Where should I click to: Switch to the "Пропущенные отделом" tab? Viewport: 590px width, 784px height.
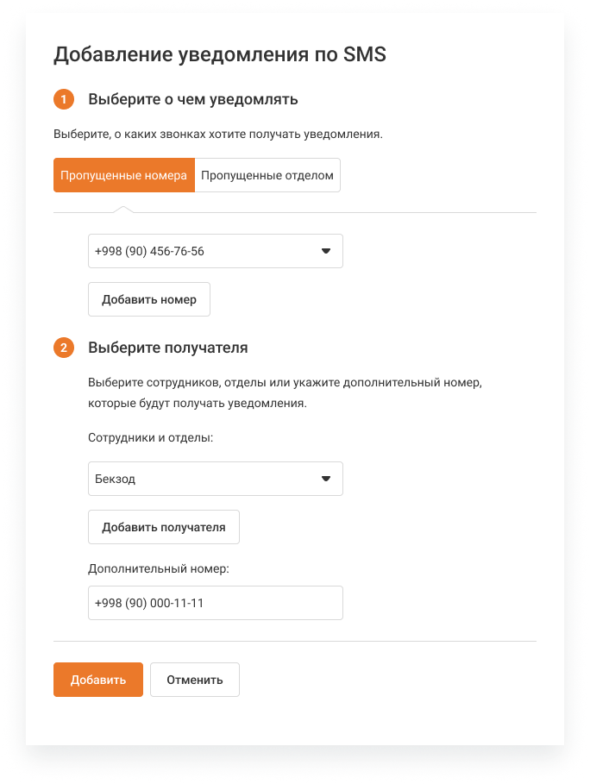coord(267,175)
